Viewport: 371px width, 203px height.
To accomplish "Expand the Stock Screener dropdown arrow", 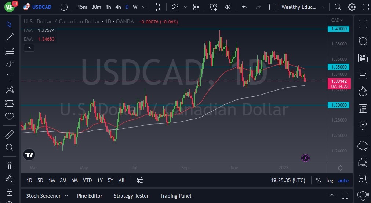I will click(66, 196).
